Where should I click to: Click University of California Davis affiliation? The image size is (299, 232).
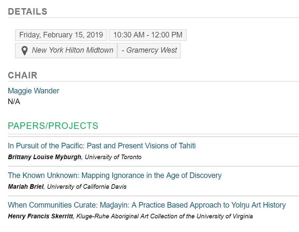[87, 187]
